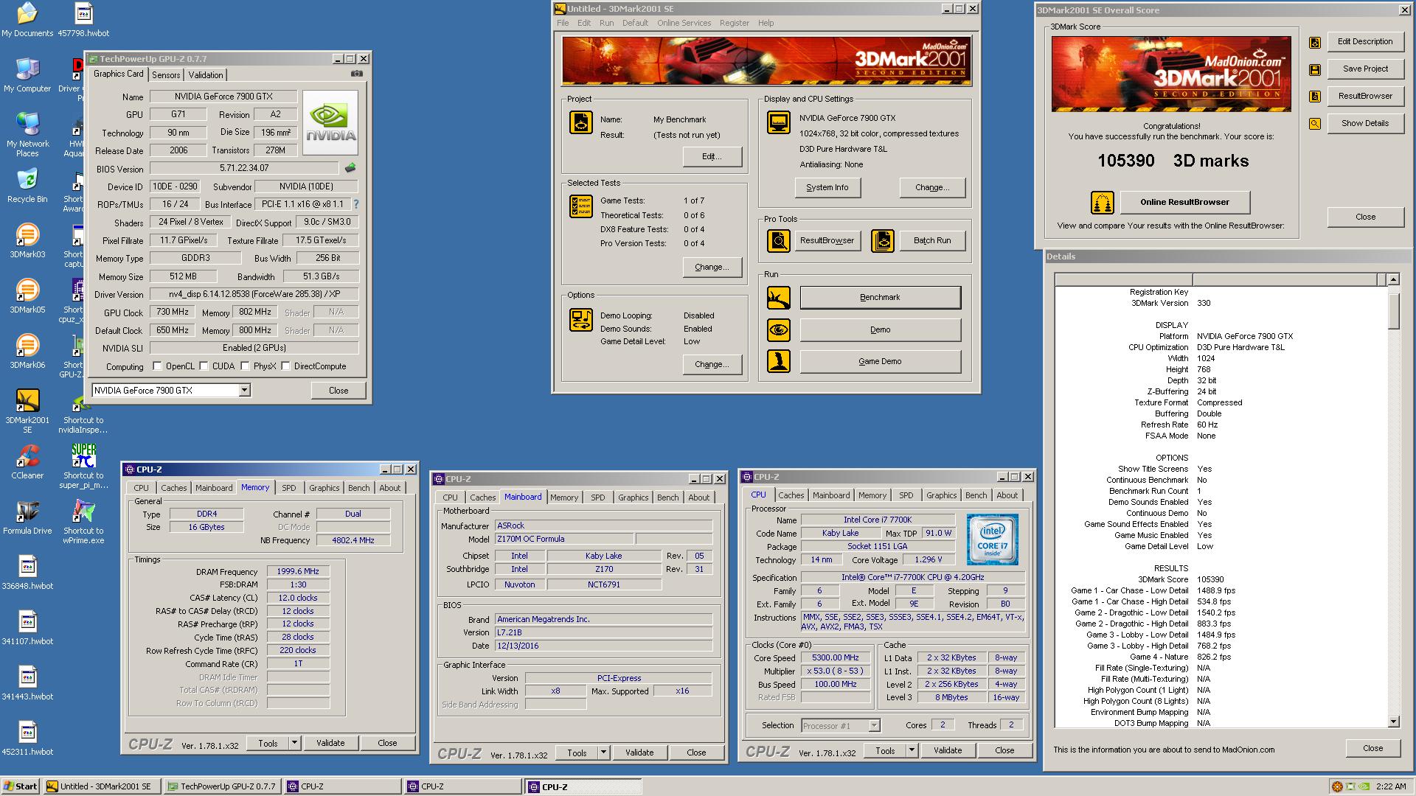
Task: Open Bench tab in Mainboard CPU-Z window
Action: [668, 497]
